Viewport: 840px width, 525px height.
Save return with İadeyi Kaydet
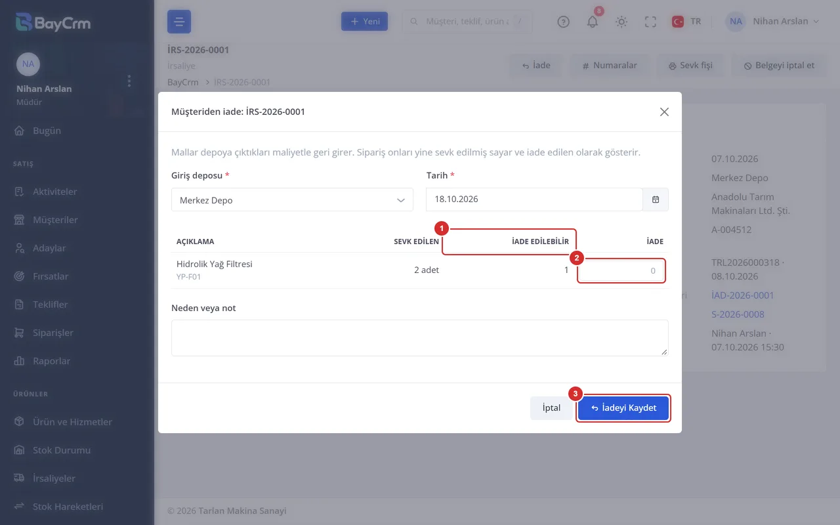[x=623, y=408]
